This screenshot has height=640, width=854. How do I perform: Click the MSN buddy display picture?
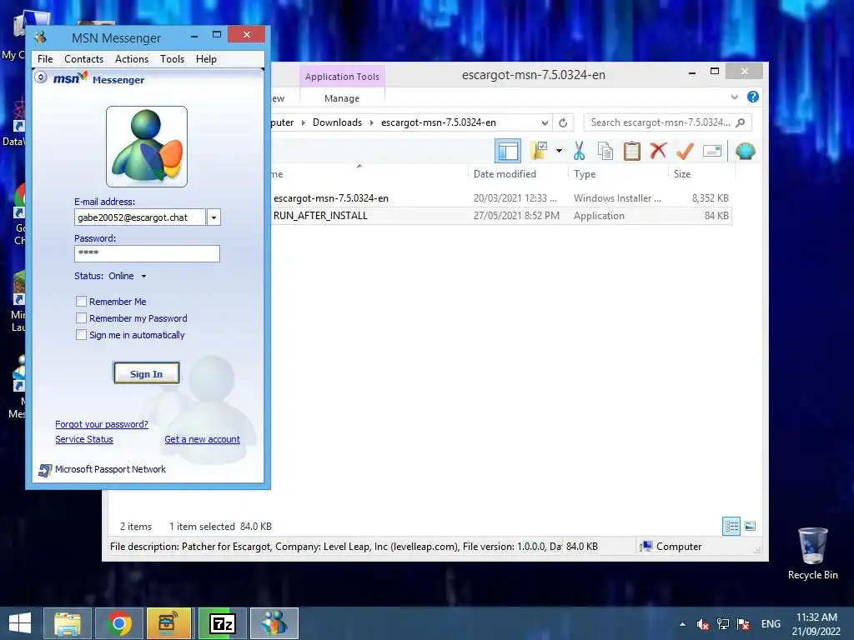coord(147,147)
